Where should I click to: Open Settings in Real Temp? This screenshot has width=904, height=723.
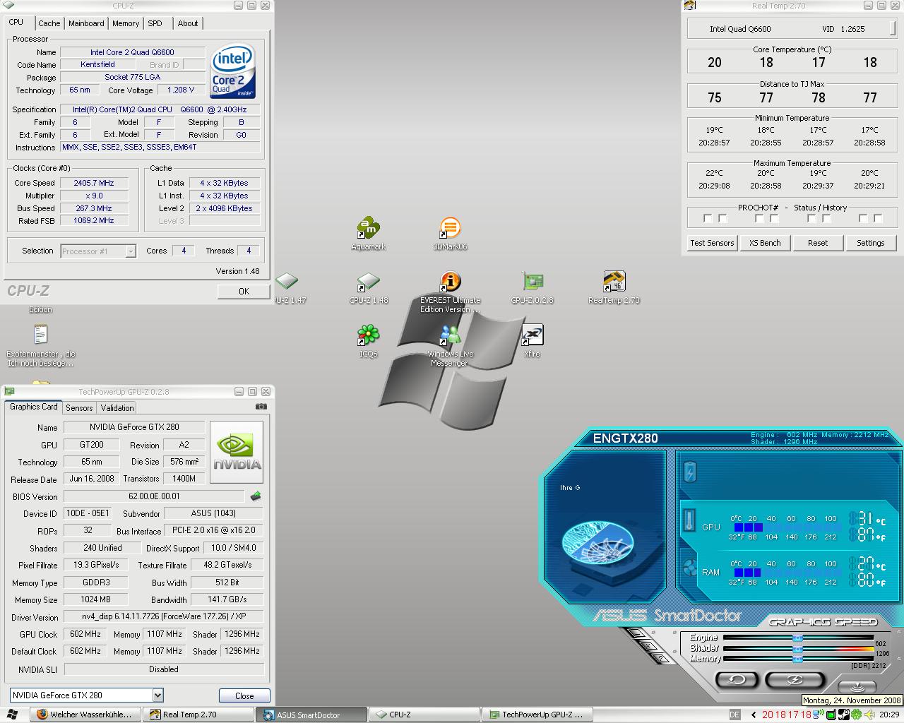coord(871,243)
